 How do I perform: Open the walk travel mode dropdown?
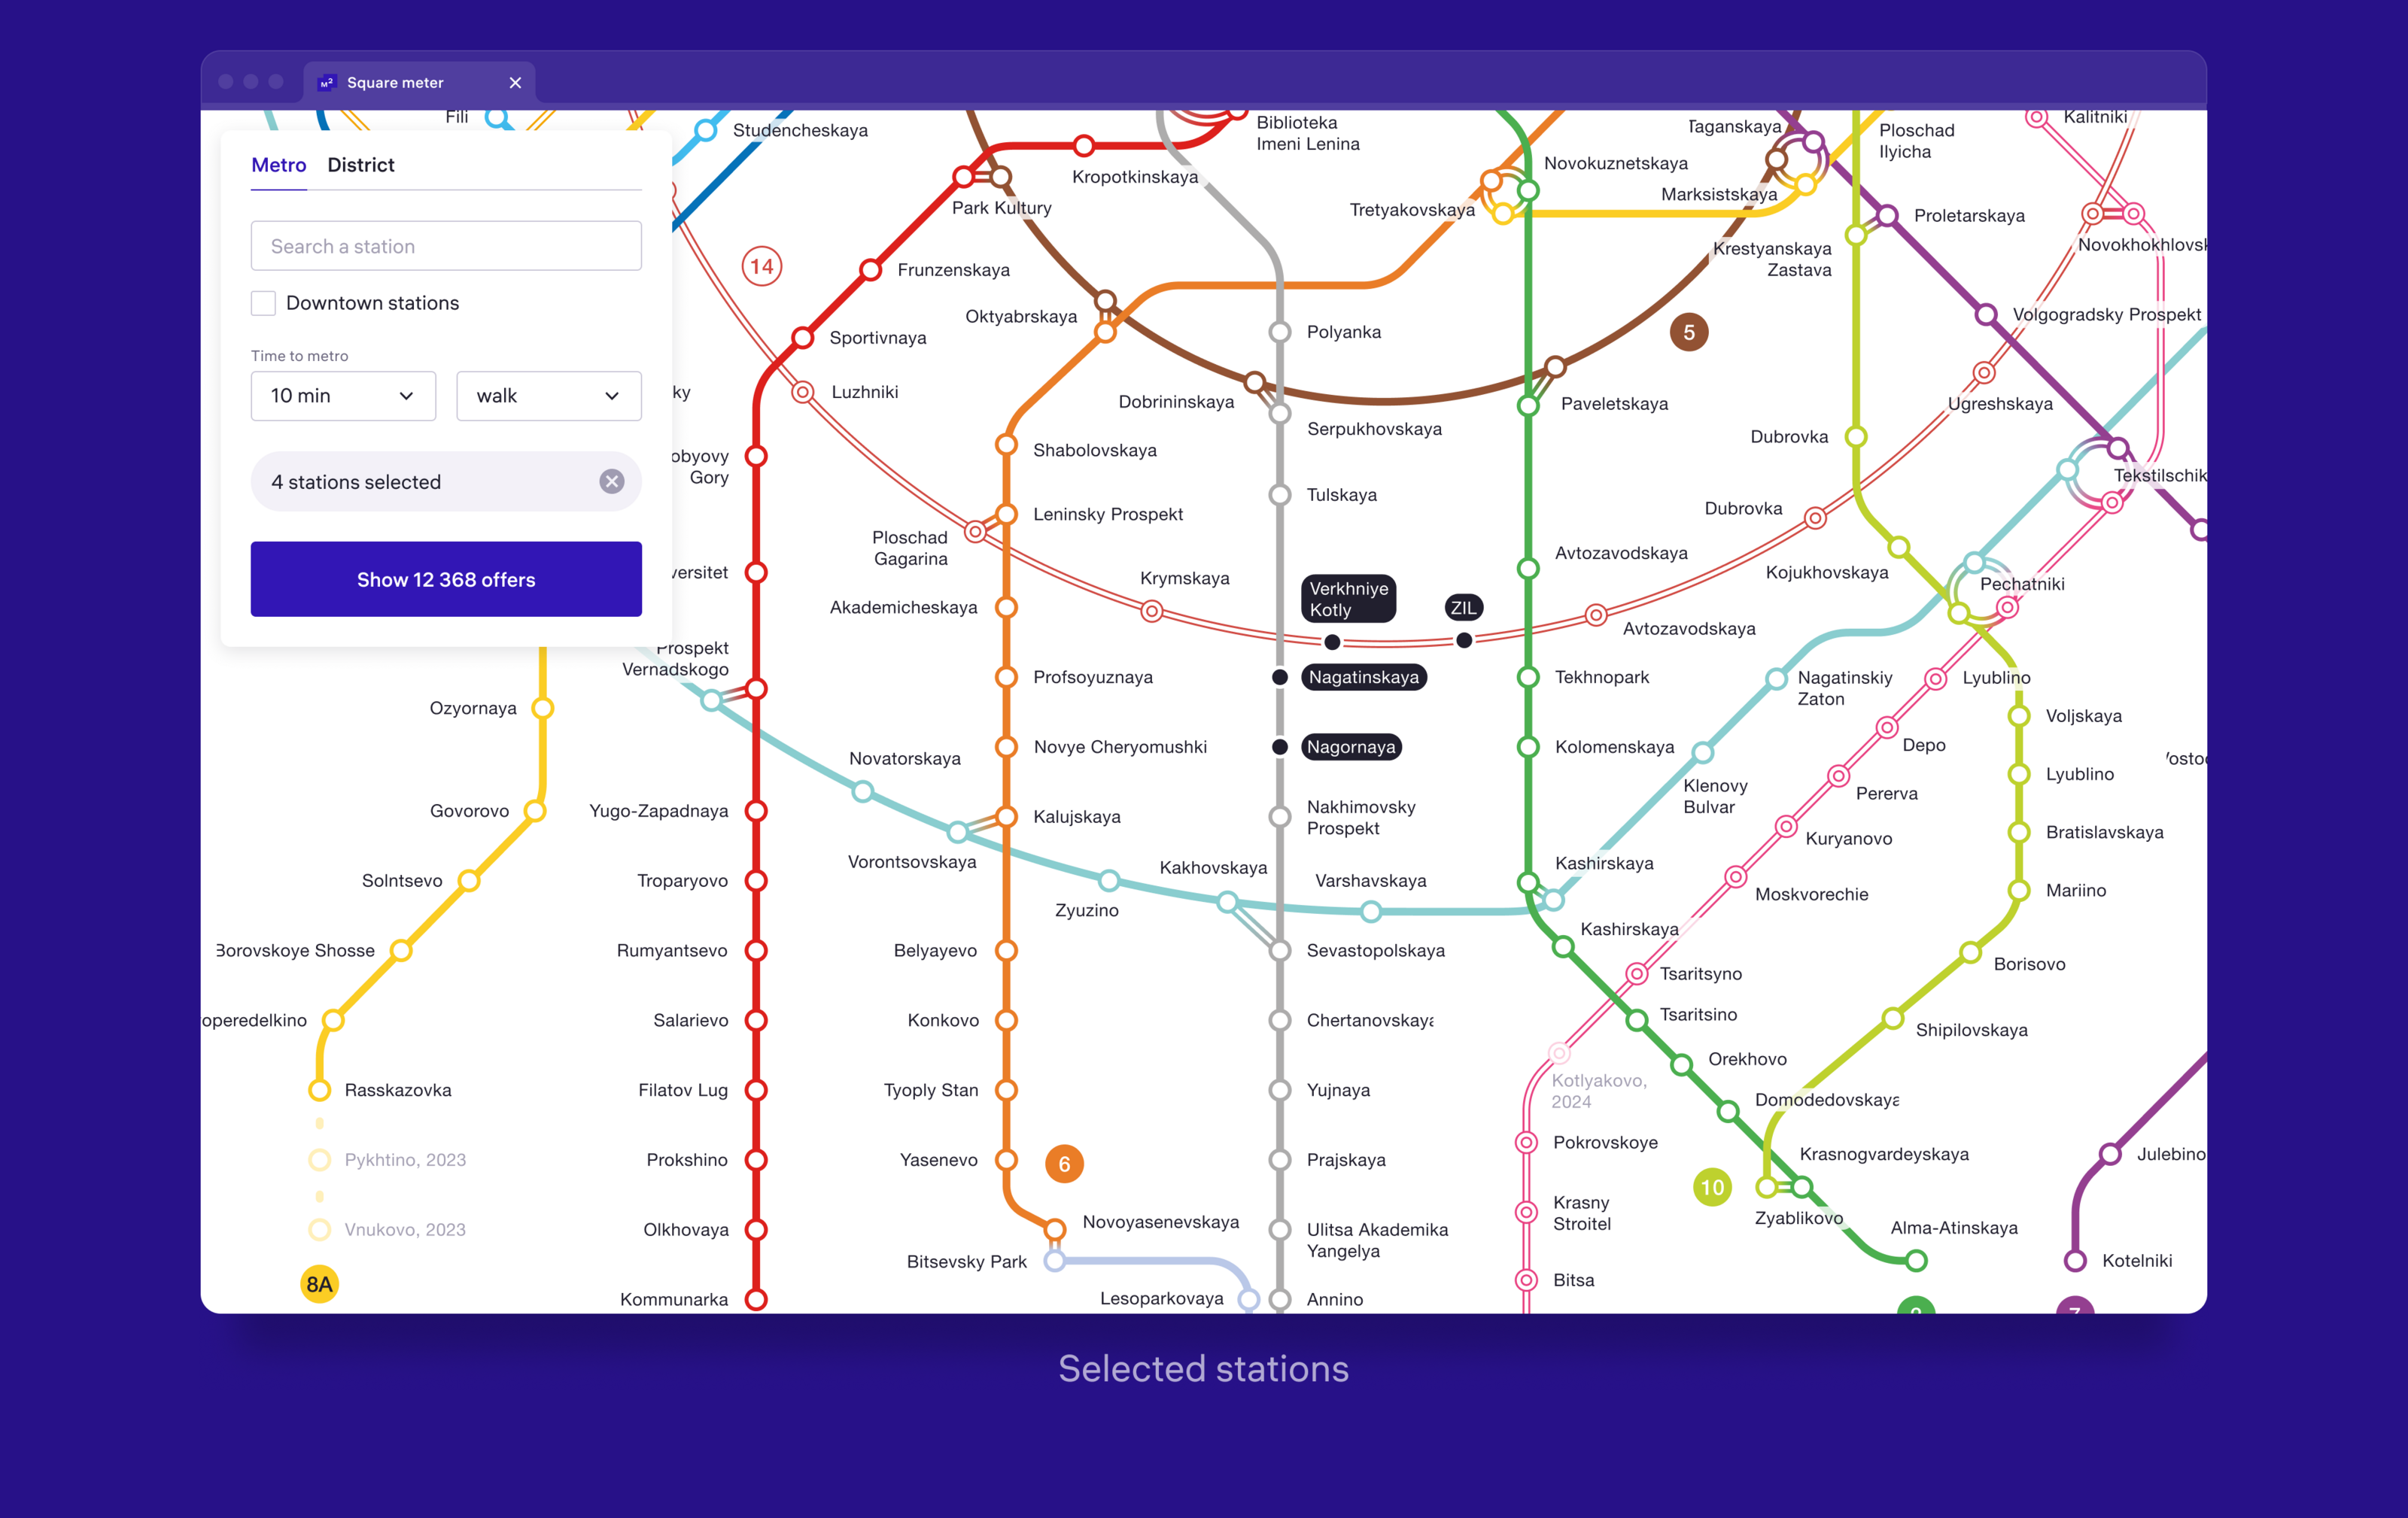click(x=548, y=396)
